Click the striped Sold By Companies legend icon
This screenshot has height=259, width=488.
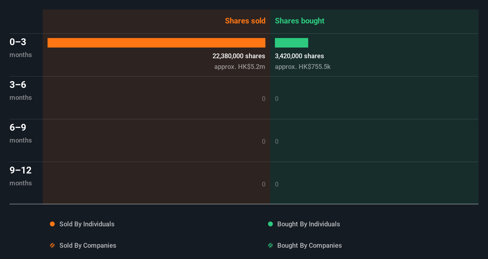[x=52, y=245]
